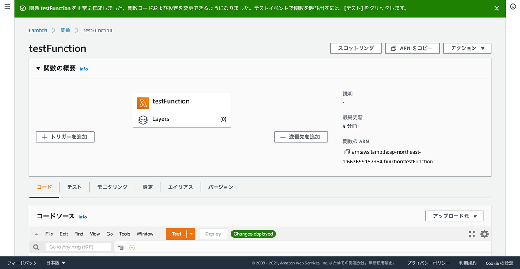Copy the function ARN via the copy icon

coord(347,152)
